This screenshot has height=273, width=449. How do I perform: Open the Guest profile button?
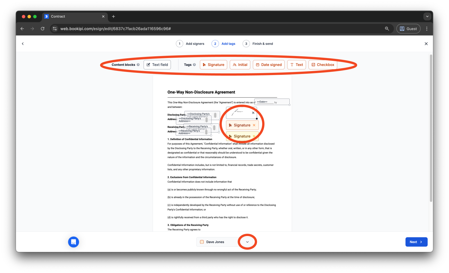[408, 29]
